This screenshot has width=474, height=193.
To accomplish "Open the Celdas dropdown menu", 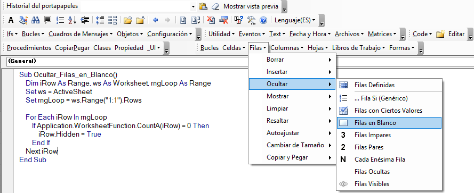I will click(234, 48).
